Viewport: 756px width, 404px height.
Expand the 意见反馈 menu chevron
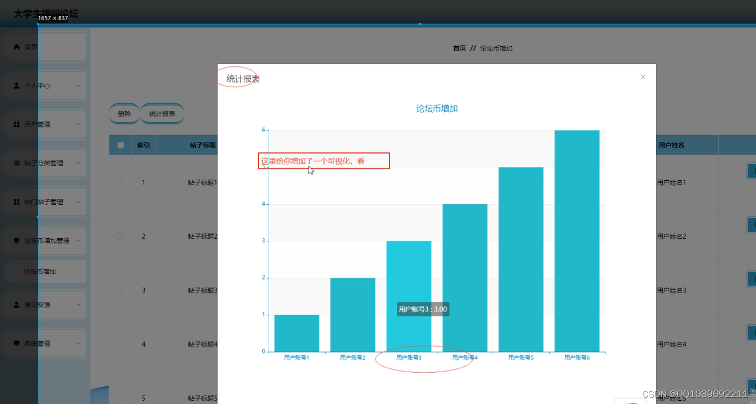point(78,305)
